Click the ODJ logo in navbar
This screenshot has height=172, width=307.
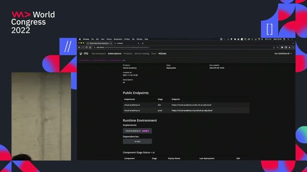point(84,54)
